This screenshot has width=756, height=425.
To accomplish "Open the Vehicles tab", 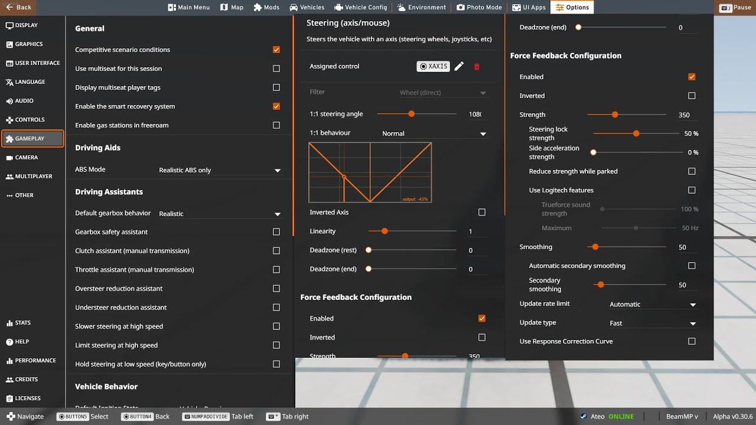I will (x=307, y=7).
